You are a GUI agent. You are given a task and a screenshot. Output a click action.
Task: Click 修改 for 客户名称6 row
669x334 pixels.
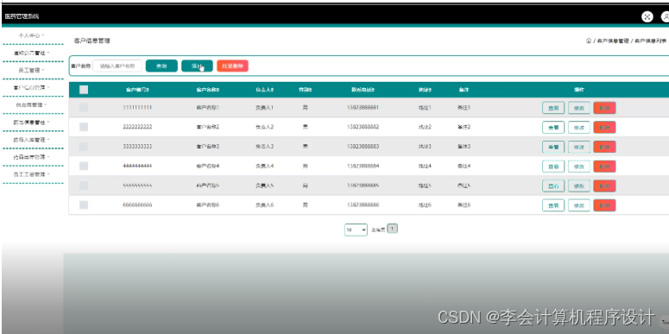tap(579, 205)
